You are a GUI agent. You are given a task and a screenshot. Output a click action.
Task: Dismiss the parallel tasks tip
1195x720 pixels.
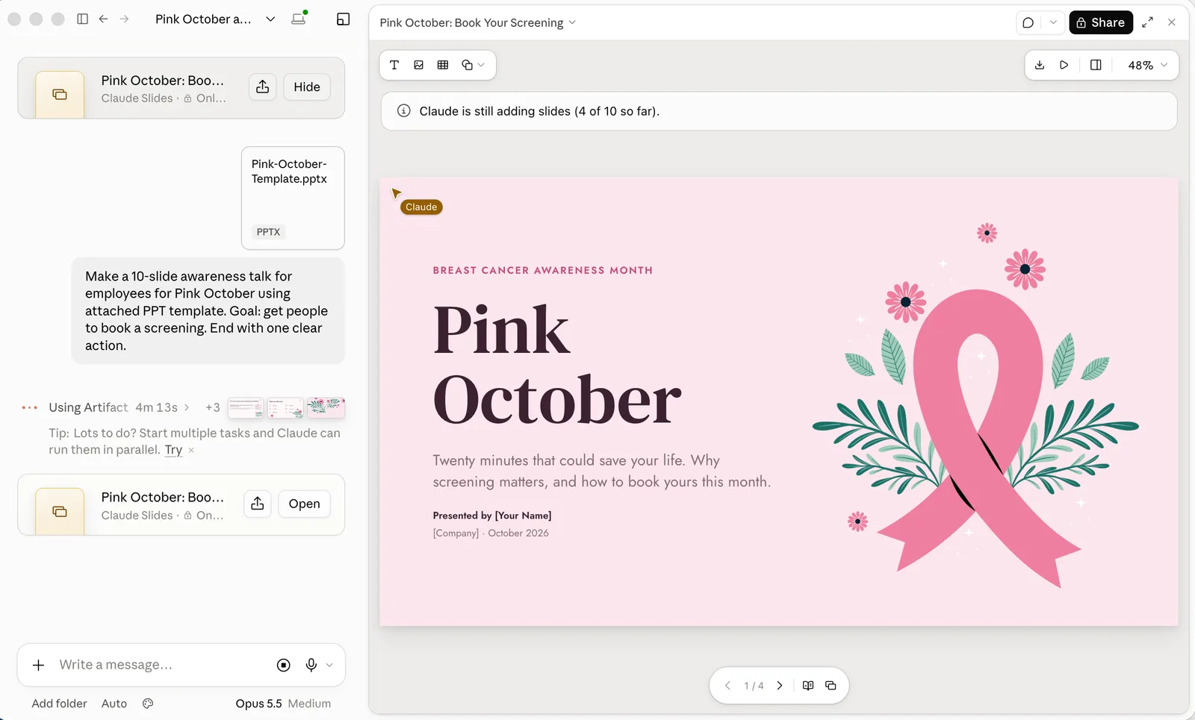click(x=191, y=450)
